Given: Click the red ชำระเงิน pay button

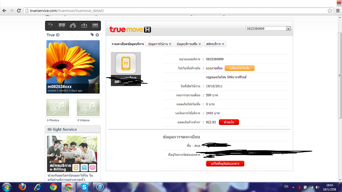Looking at the screenshot, I should coord(229,122).
